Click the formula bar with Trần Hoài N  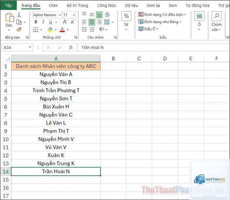point(154,47)
